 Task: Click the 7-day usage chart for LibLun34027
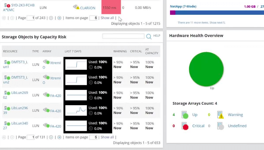[76, 126]
